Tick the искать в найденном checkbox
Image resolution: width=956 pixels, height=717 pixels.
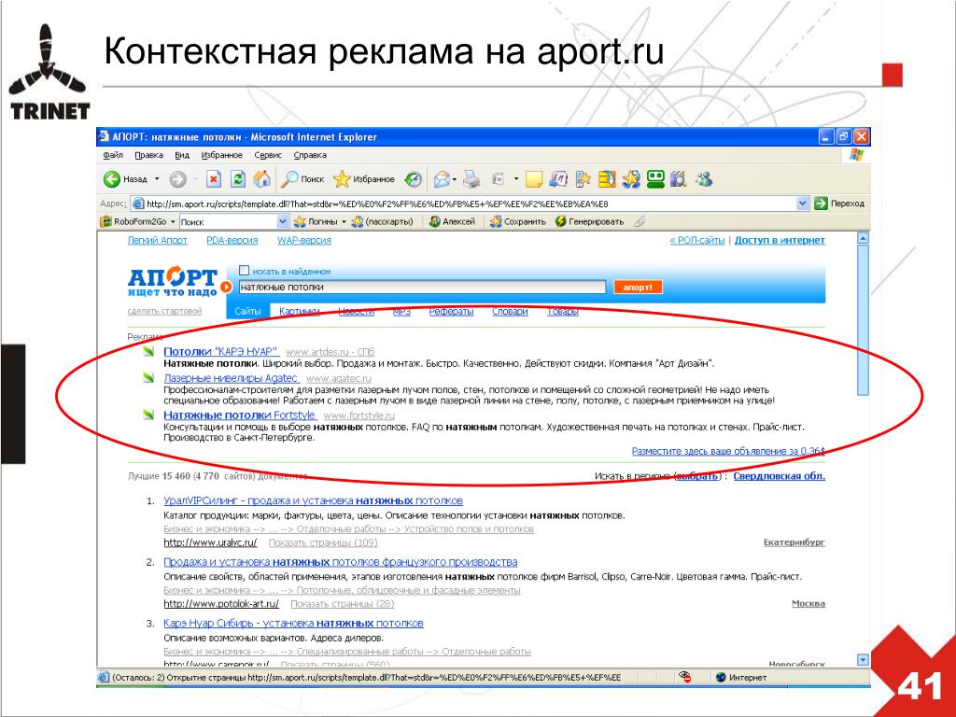[245, 270]
